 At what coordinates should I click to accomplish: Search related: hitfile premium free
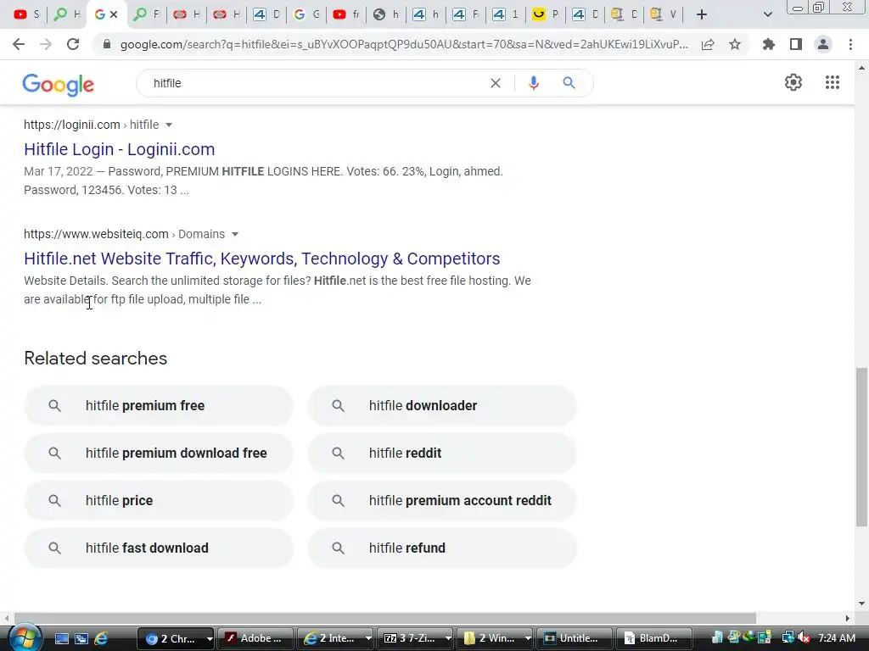(x=159, y=406)
